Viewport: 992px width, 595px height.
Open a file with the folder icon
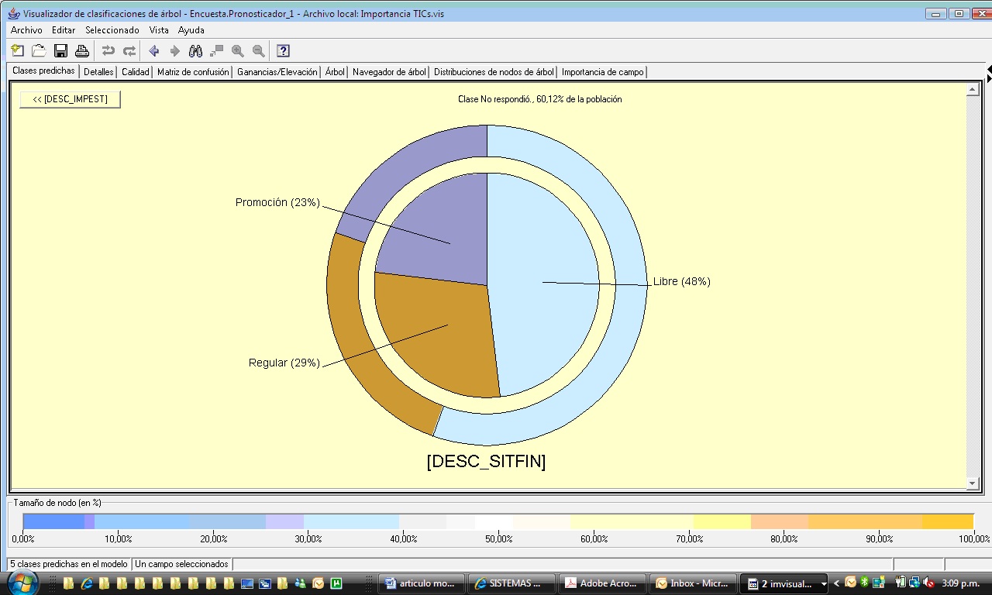click(x=39, y=51)
